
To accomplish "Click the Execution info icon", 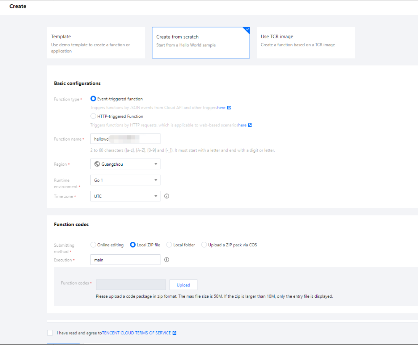I will (167, 260).
